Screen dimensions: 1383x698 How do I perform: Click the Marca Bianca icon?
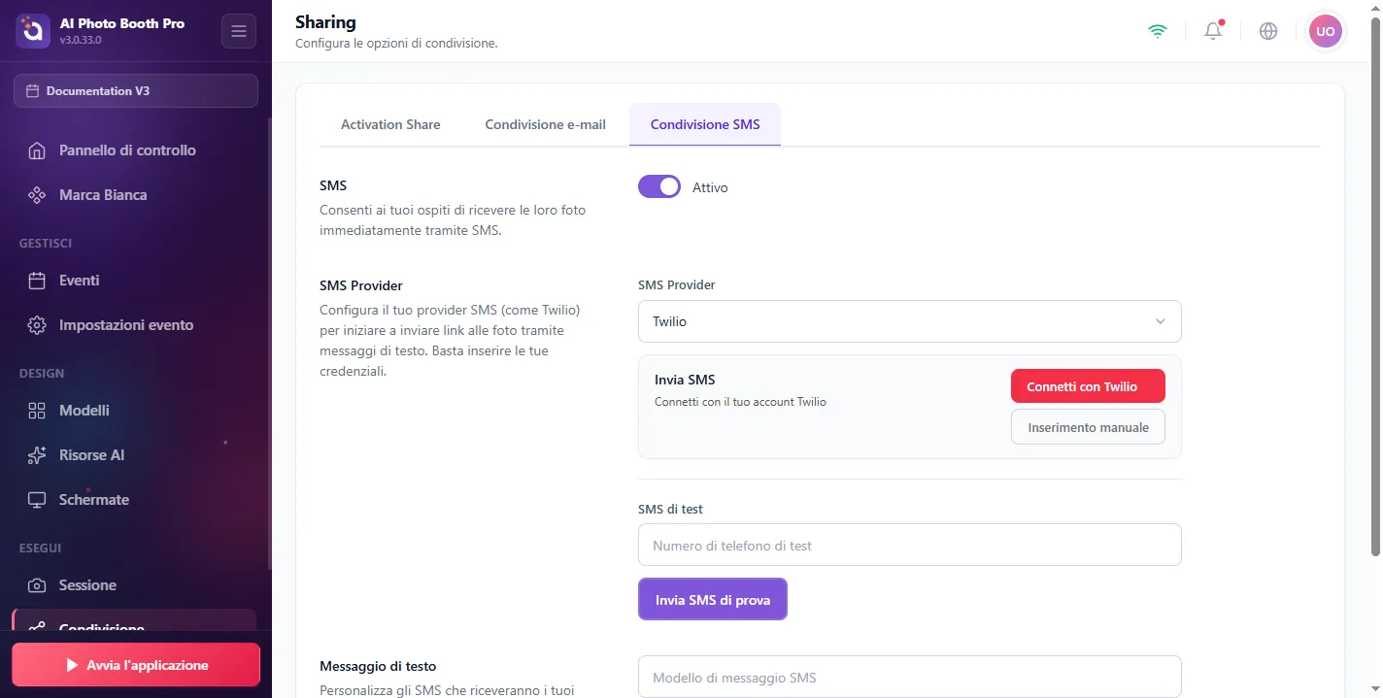tap(37, 195)
